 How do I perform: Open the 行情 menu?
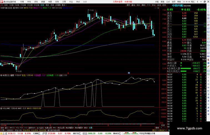coord(22,2)
